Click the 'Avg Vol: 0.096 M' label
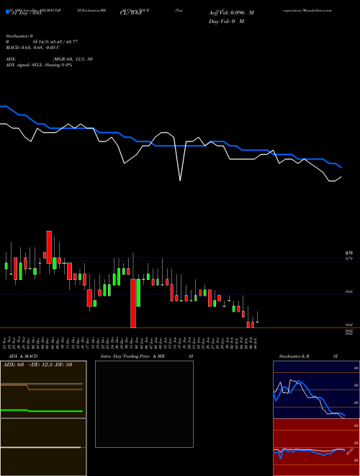The width and height of the screenshot is (360, 476). point(231,13)
